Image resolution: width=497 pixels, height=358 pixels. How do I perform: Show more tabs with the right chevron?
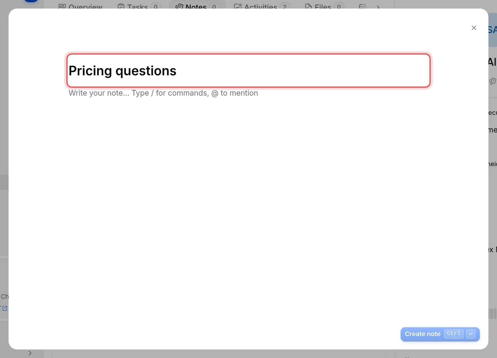click(378, 7)
